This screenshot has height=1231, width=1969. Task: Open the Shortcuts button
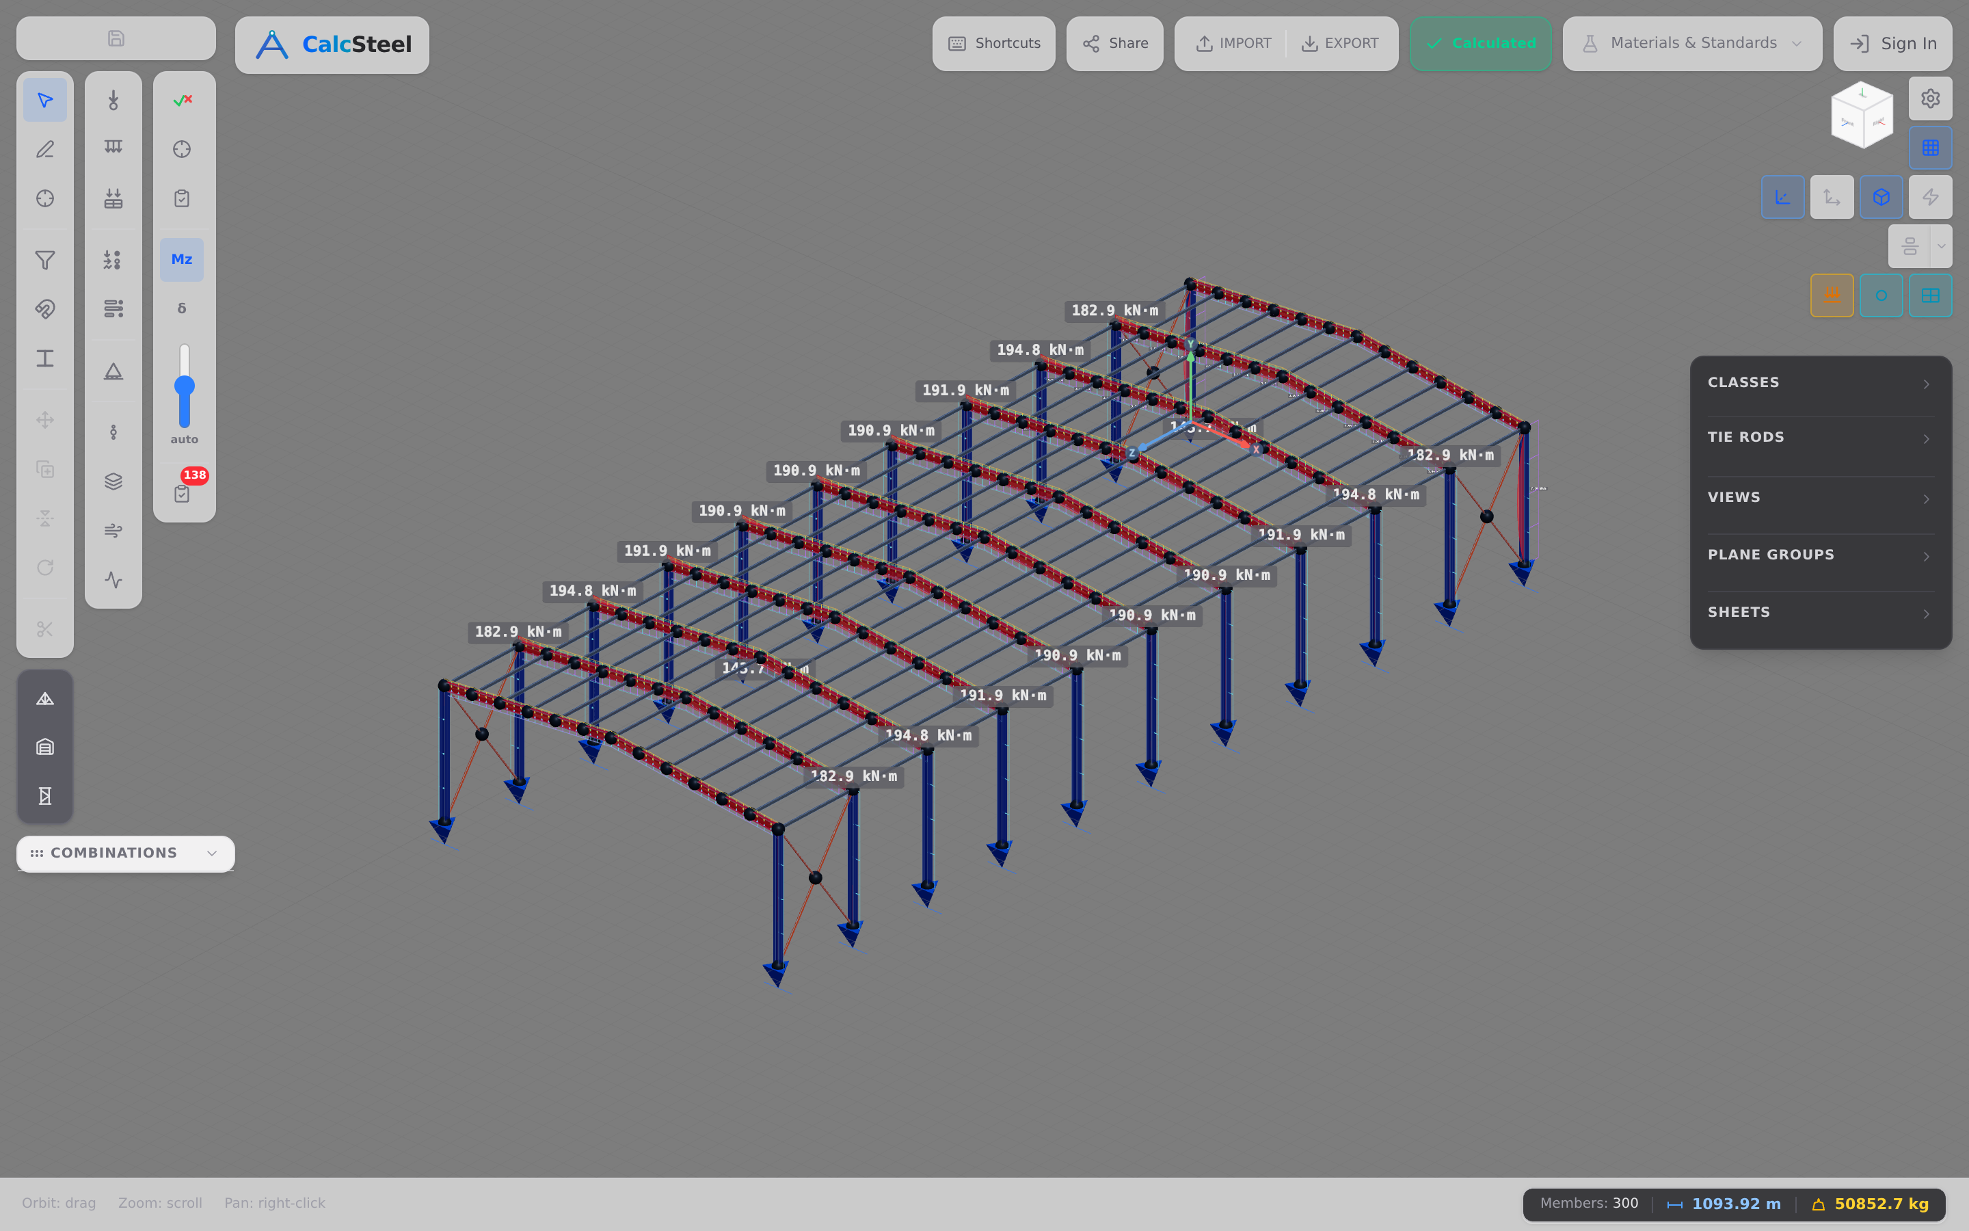[x=993, y=44]
